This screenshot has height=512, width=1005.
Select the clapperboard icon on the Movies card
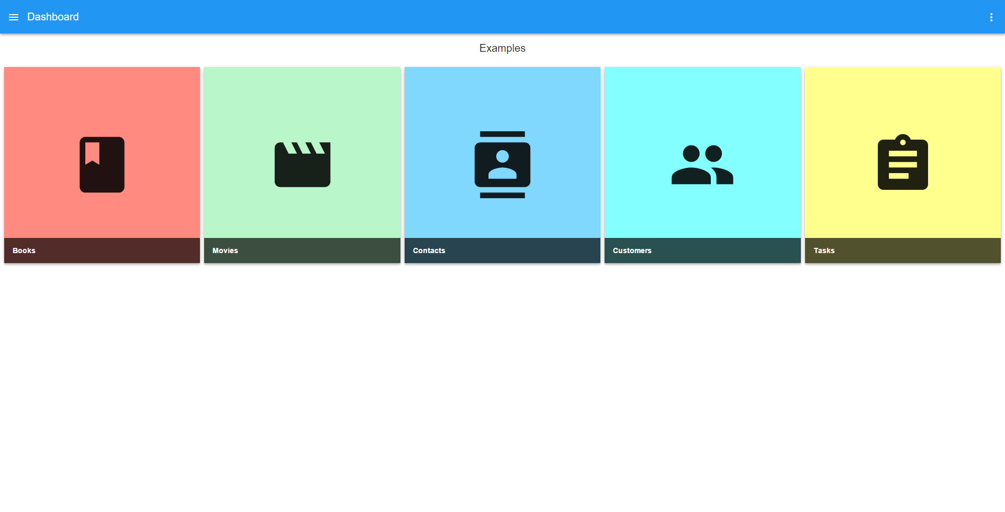tap(302, 164)
